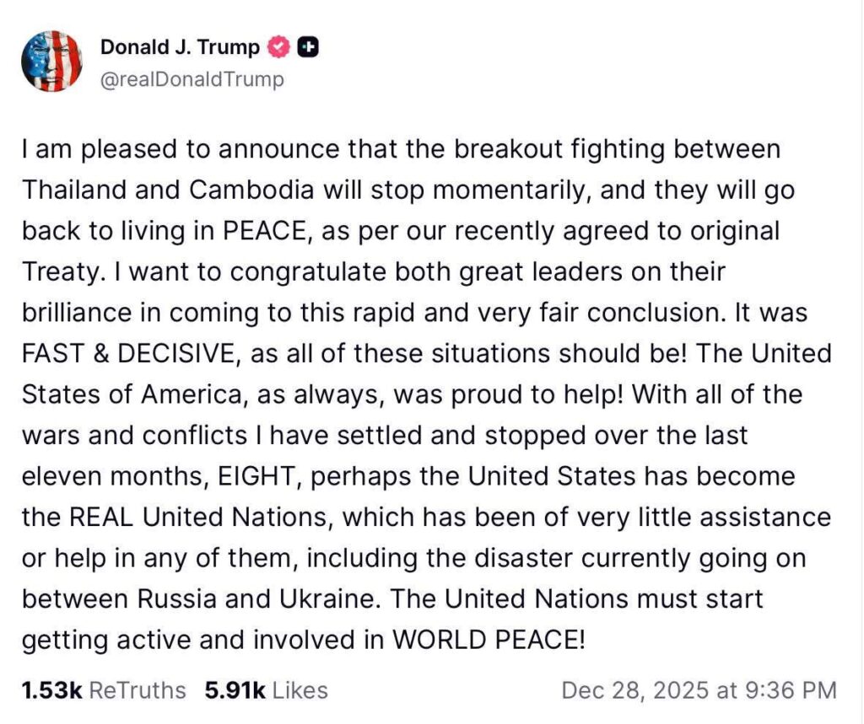The image size is (864, 724).
Task: Open the Donald J. Trump display name
Action: coord(181,48)
